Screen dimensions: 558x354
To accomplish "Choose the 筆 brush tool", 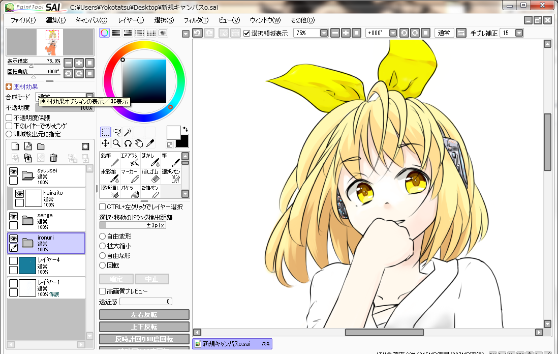I will (x=171, y=160).
